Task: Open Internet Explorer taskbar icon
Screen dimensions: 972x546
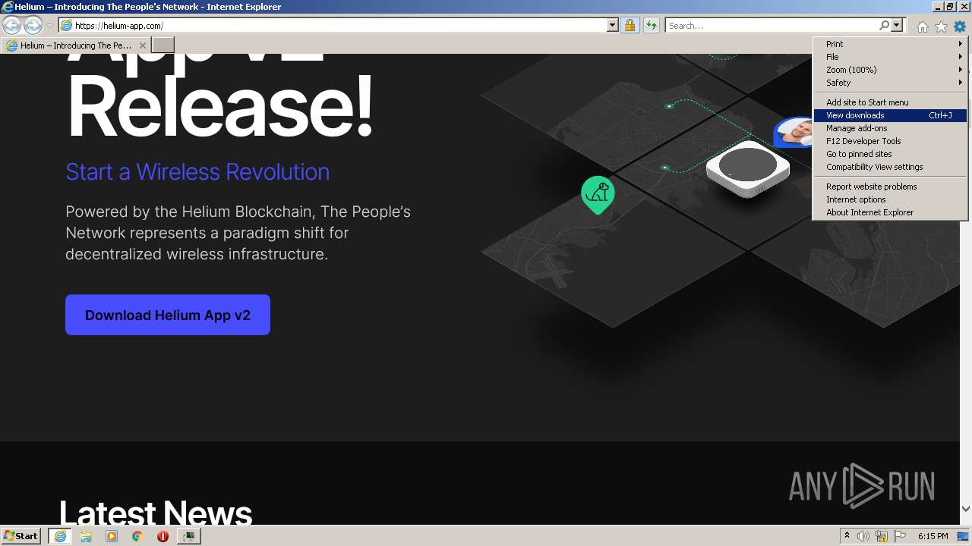Action: pyautogui.click(x=59, y=536)
